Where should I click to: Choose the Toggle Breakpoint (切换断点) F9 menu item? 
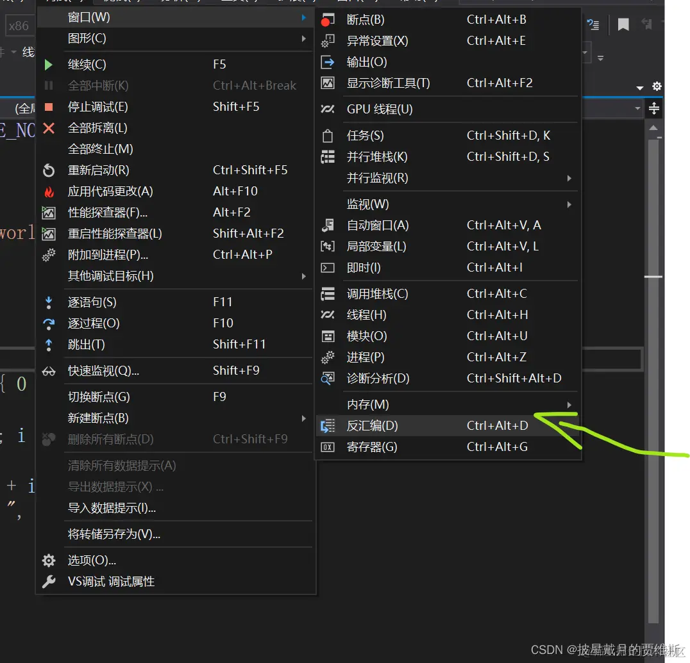click(x=175, y=397)
